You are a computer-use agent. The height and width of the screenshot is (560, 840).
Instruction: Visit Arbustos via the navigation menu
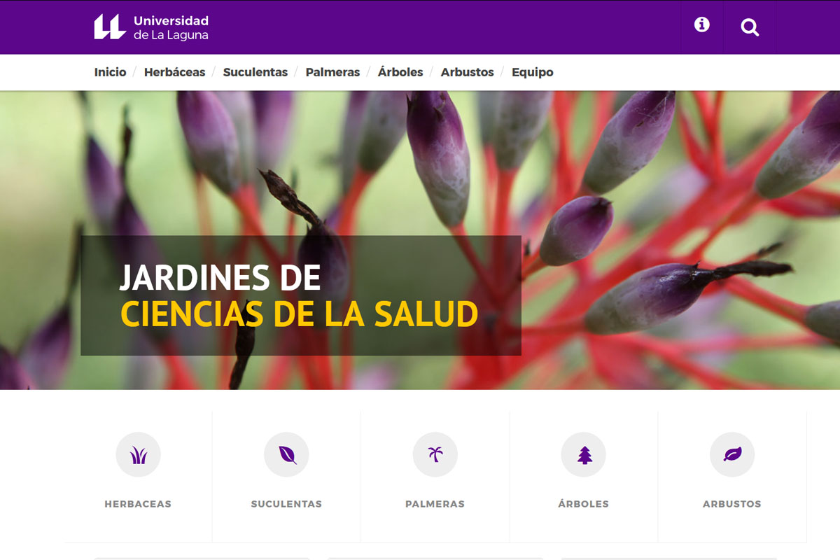[x=467, y=72]
